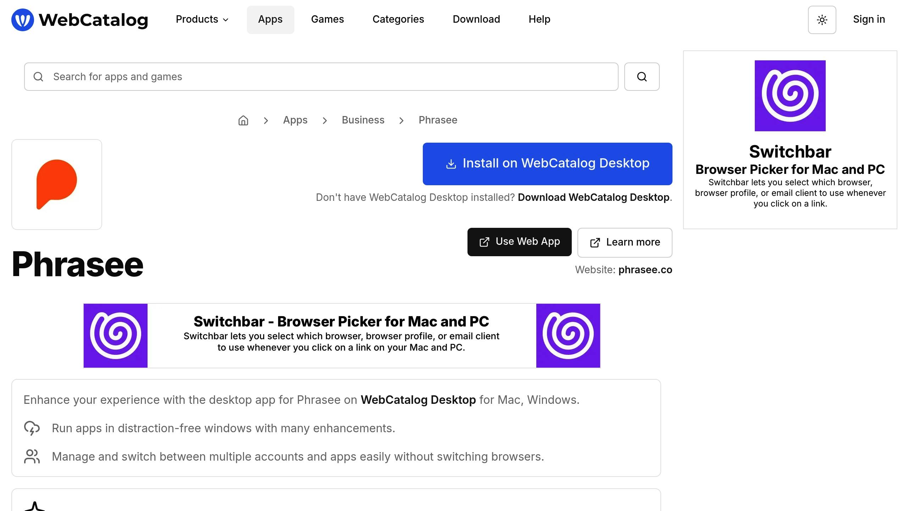The height and width of the screenshot is (511, 908).
Task: Open the Games navigation item
Action: click(x=327, y=20)
